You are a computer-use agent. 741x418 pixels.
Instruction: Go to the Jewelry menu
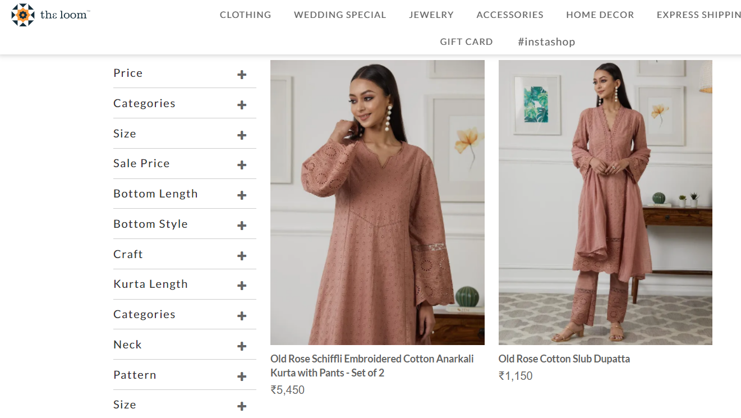pos(431,15)
